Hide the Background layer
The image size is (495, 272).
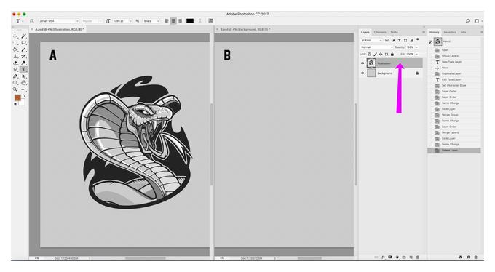click(363, 73)
